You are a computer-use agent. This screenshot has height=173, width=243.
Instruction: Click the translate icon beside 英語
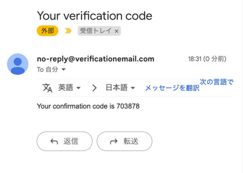point(47,88)
